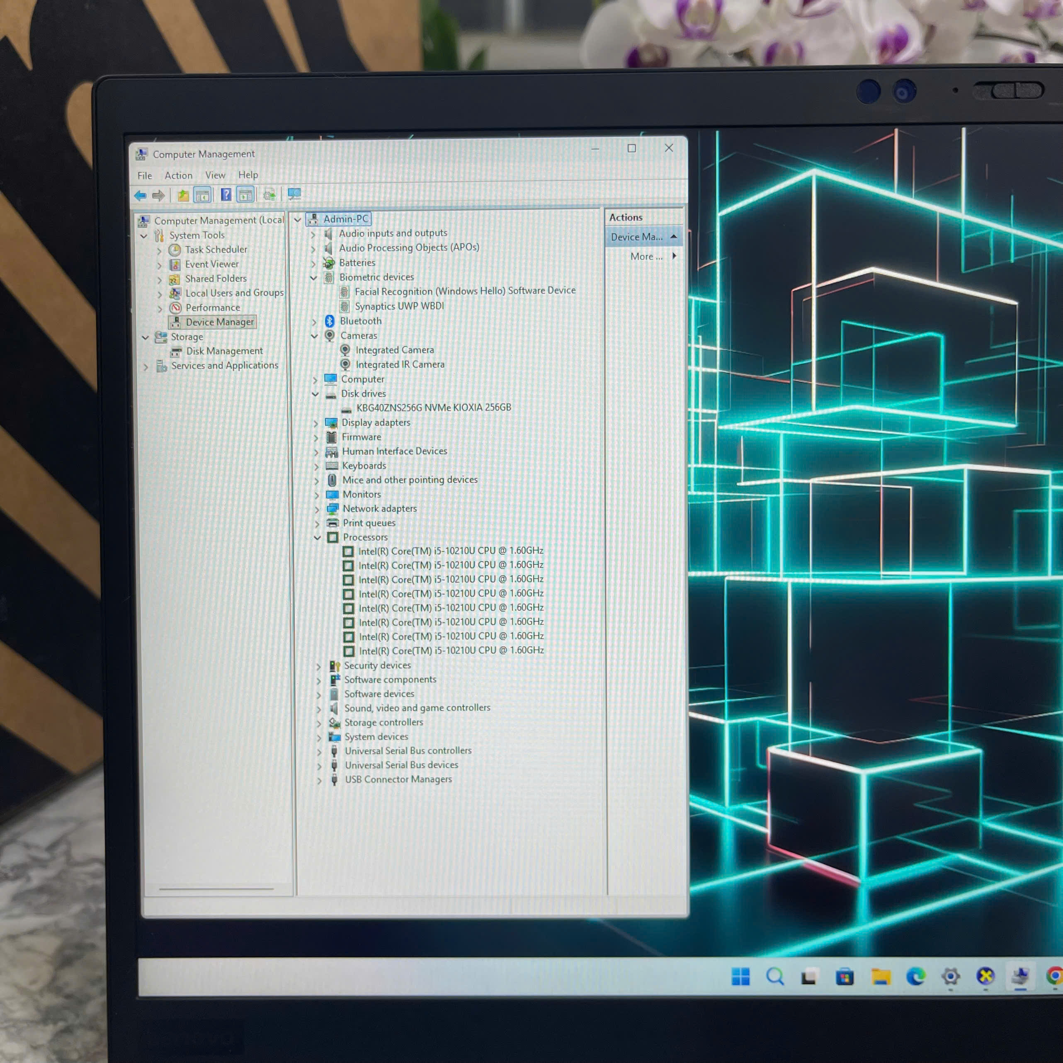Click the Cameras category icon
This screenshot has height=1063, width=1063.
click(330, 336)
